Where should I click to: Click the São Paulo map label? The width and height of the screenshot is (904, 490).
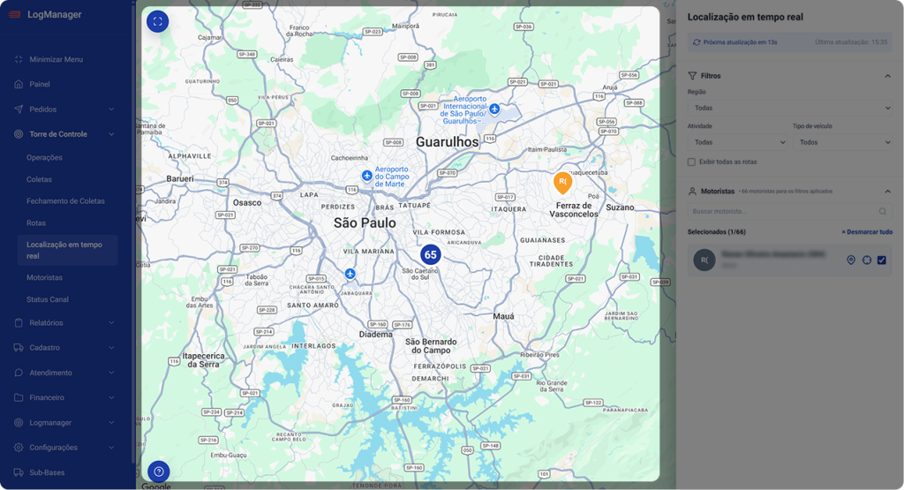click(365, 223)
